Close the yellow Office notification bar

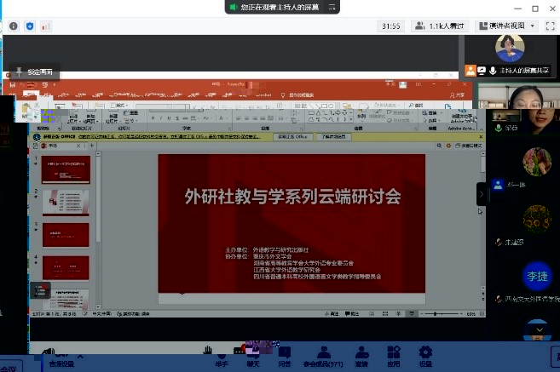pyautogui.click(x=481, y=136)
